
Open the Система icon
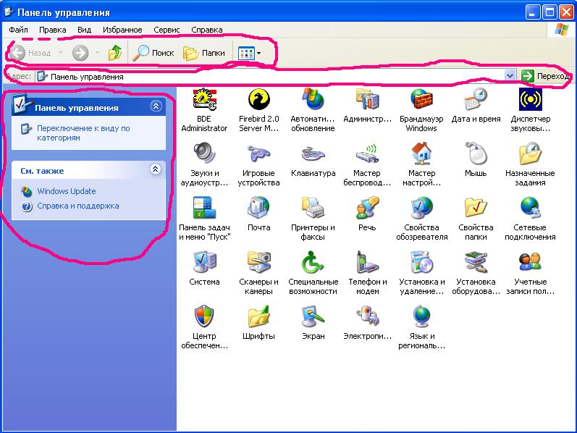(x=204, y=262)
